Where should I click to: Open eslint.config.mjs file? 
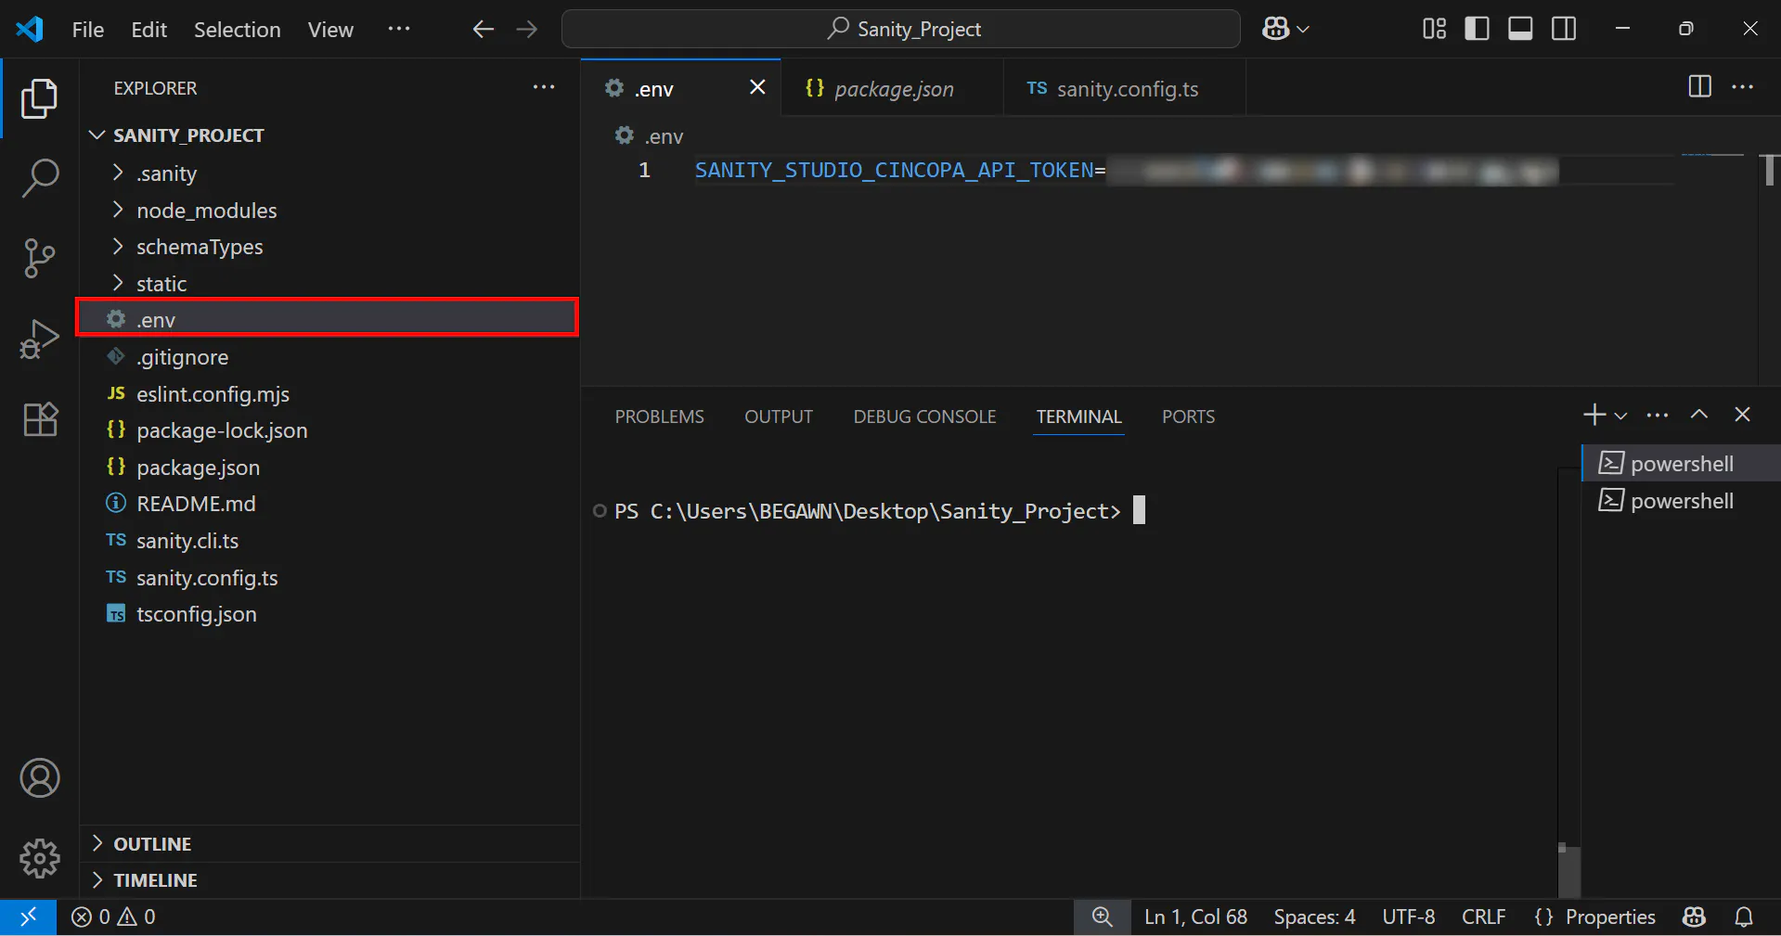pyautogui.click(x=329, y=393)
